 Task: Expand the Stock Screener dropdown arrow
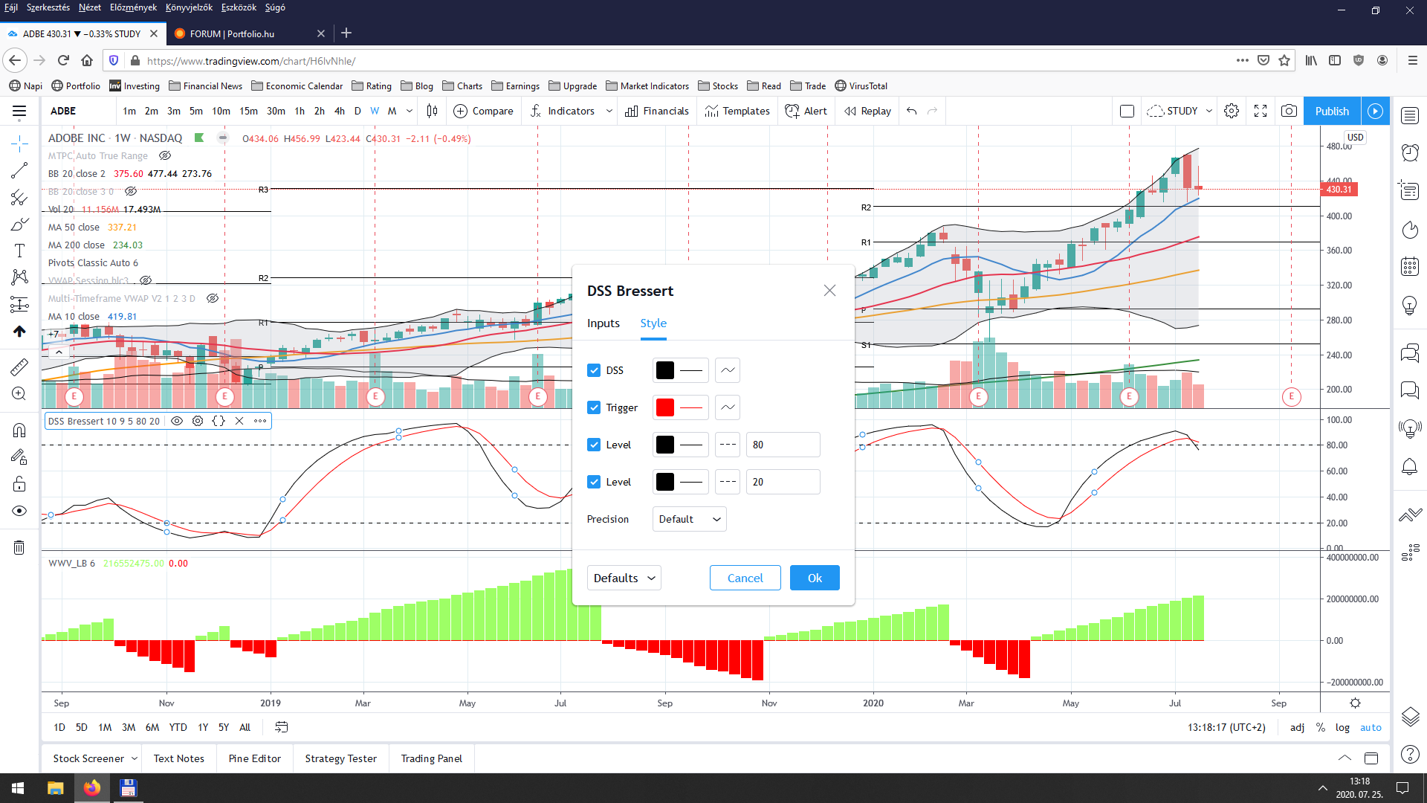(x=135, y=758)
